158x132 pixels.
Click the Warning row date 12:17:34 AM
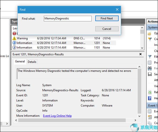(52, 38)
